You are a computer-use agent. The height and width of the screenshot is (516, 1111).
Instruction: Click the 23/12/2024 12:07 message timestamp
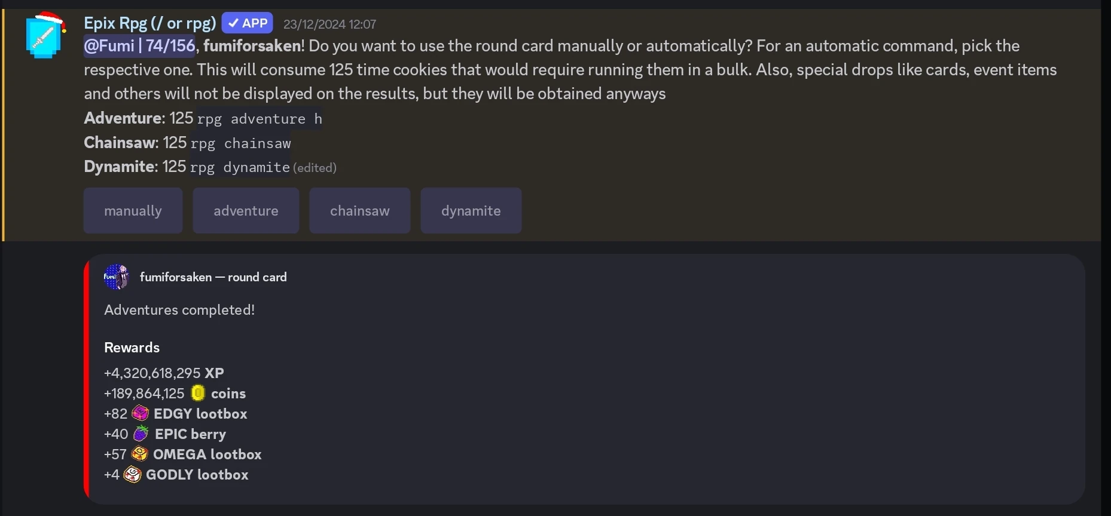point(329,24)
